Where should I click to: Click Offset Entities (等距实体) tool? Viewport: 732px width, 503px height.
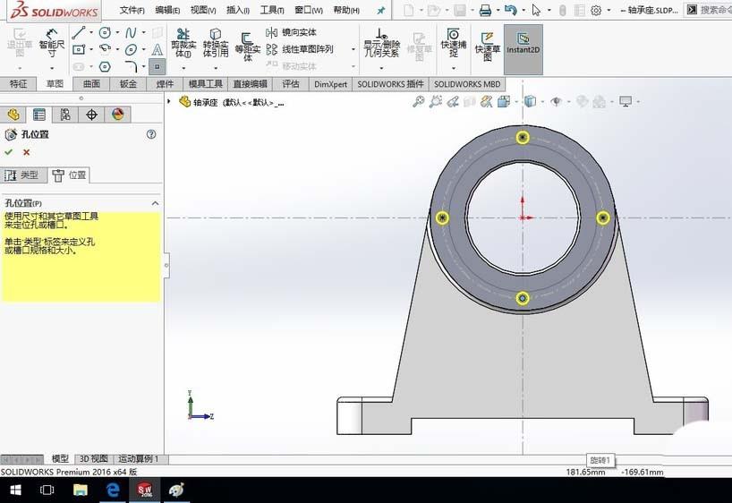coord(247,47)
